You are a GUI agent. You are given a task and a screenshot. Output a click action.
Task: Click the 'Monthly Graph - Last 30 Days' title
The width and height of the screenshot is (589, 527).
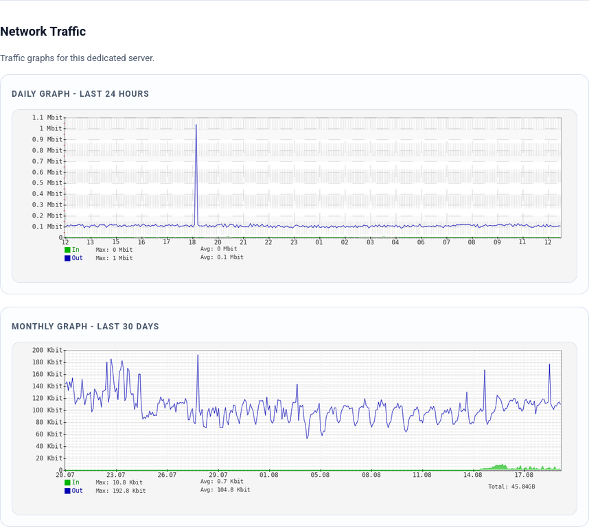pyautogui.click(x=85, y=327)
